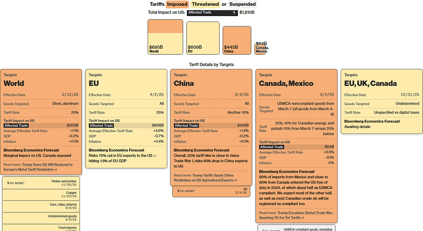This screenshot has width=423, height=231.
Task: Open 'Trump Tariffs Spark China Retaliation' link
Action: coord(214,177)
